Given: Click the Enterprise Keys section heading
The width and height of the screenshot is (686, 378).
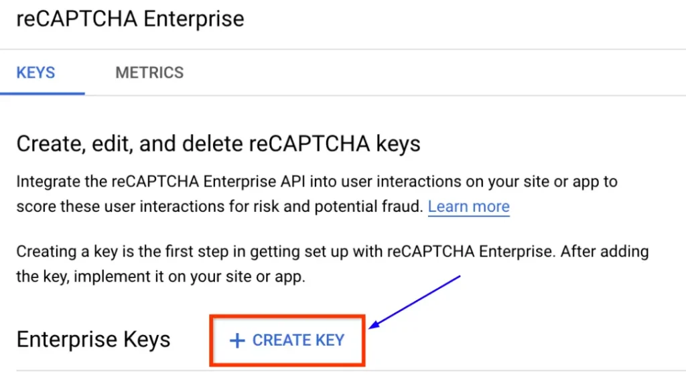Looking at the screenshot, I should click(x=93, y=340).
